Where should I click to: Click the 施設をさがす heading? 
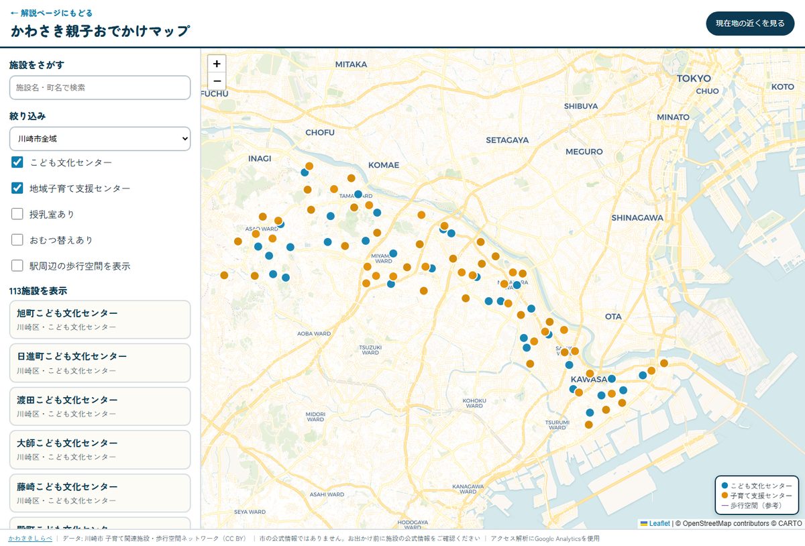pyautogui.click(x=37, y=65)
